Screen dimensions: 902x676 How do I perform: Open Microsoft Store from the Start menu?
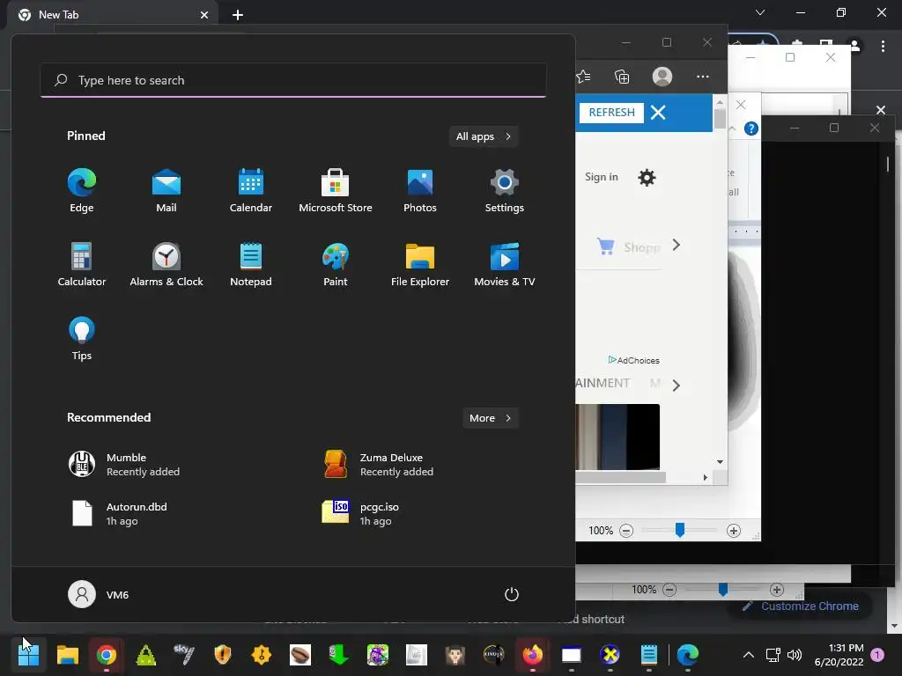[x=336, y=190]
